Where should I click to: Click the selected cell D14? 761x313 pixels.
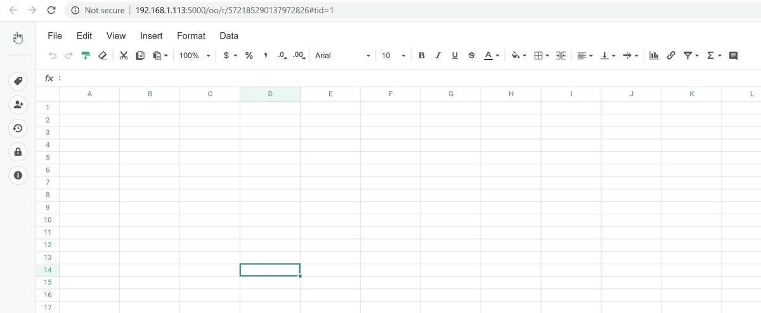click(270, 270)
